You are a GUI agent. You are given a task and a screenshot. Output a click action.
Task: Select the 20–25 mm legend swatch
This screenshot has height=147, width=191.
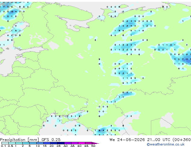[x=54, y=143]
